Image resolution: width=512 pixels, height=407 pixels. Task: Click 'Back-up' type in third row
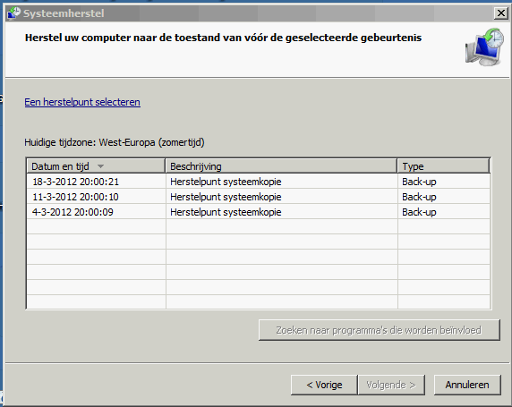(419, 212)
